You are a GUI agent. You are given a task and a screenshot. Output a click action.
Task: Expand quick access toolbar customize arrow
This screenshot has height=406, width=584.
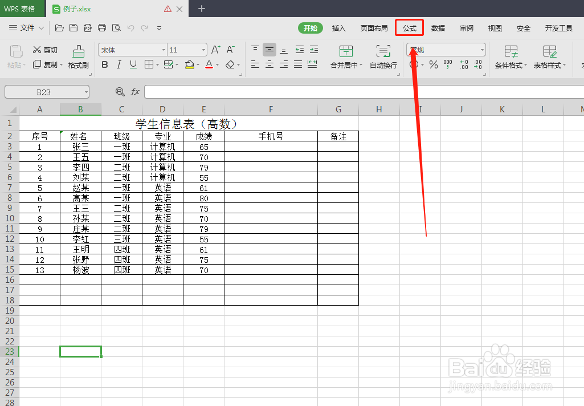tap(159, 28)
